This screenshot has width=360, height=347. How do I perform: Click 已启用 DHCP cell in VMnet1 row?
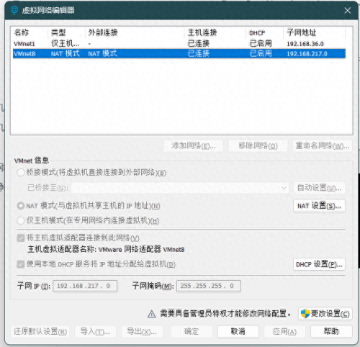[x=261, y=44]
